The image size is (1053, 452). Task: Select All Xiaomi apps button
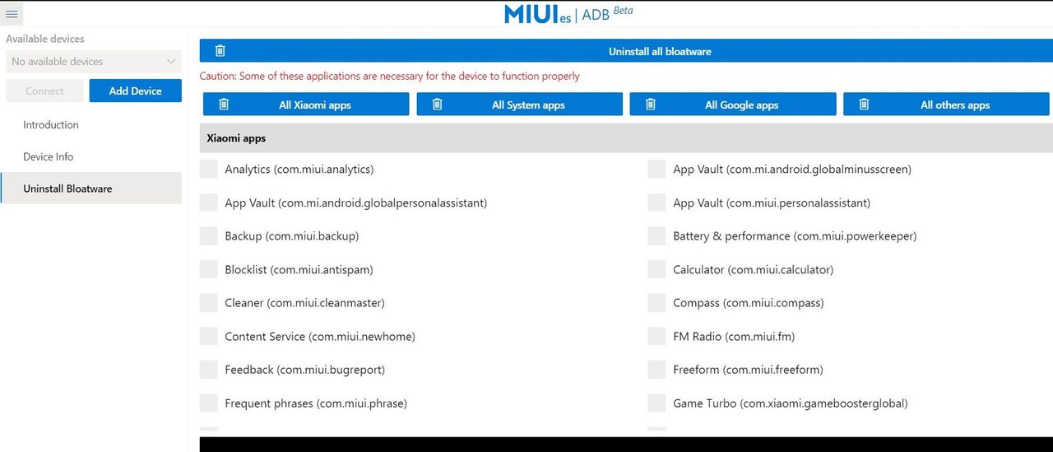point(306,105)
